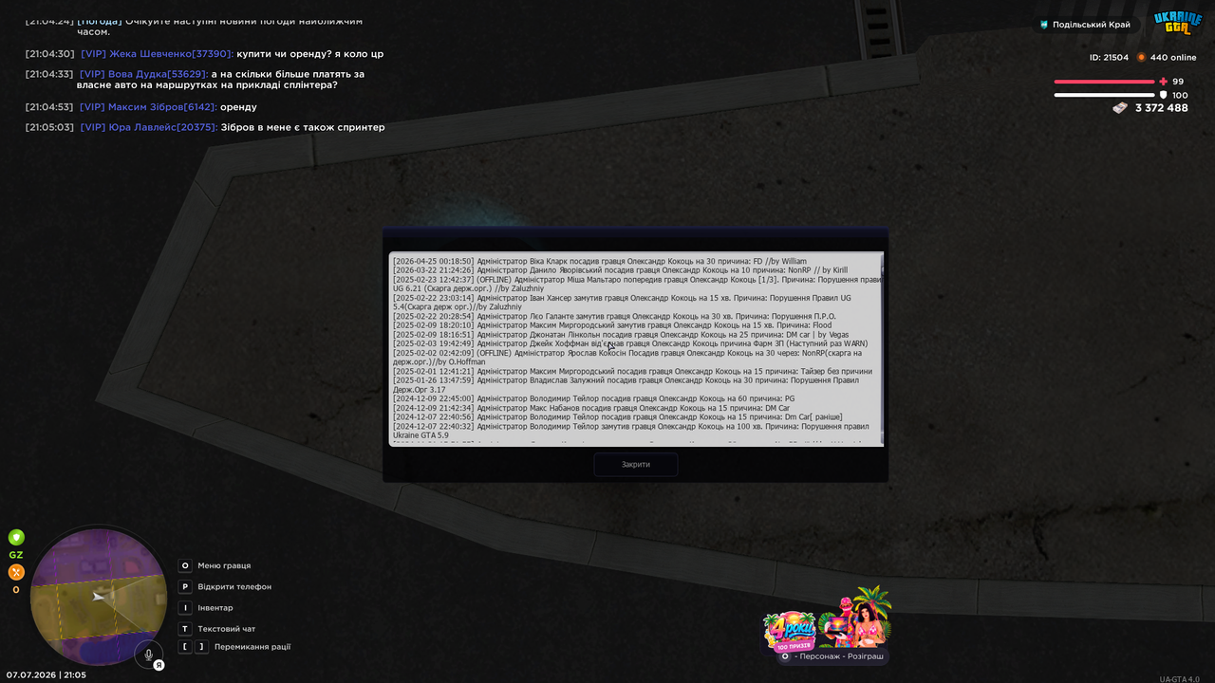This screenshot has height=683, width=1215.
Task: Click the Перемикання рації hint label
Action: 252,647
